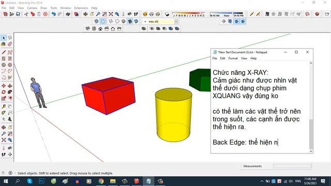Activate the Move tool
This screenshot has height=186, width=331.
coord(4,86)
